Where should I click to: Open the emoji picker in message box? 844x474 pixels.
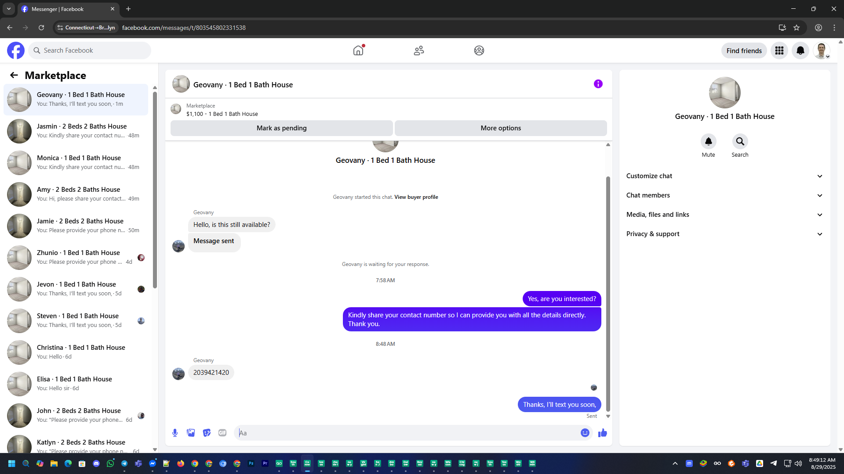tap(585, 433)
